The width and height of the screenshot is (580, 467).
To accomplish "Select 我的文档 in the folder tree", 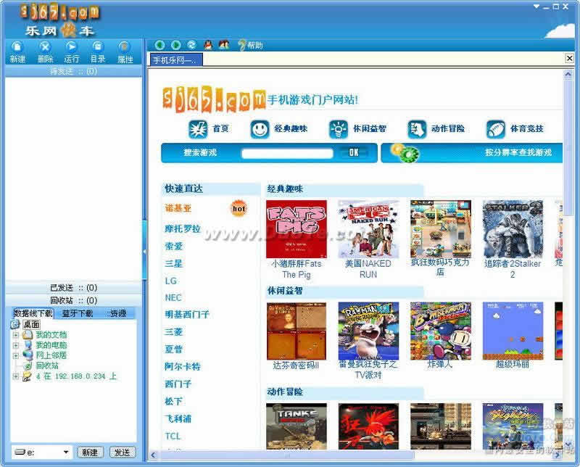I will coord(51,335).
